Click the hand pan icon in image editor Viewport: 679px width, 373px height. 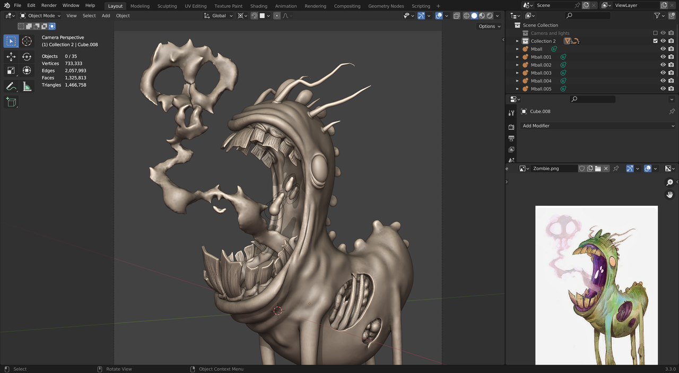[670, 195]
